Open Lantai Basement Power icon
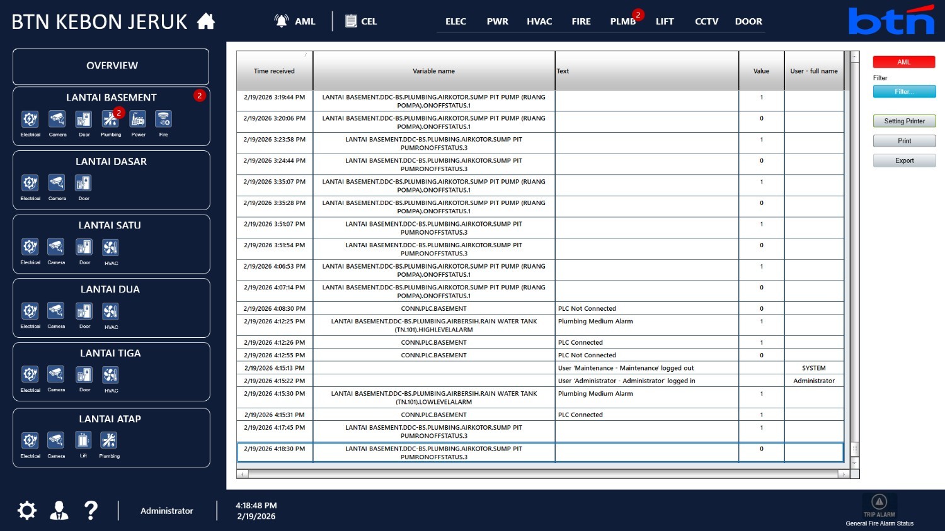The width and height of the screenshot is (945, 531). tap(138, 119)
